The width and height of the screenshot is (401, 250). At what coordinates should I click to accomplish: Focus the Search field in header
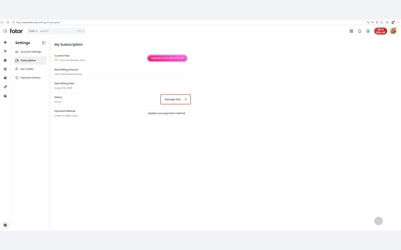point(57,31)
